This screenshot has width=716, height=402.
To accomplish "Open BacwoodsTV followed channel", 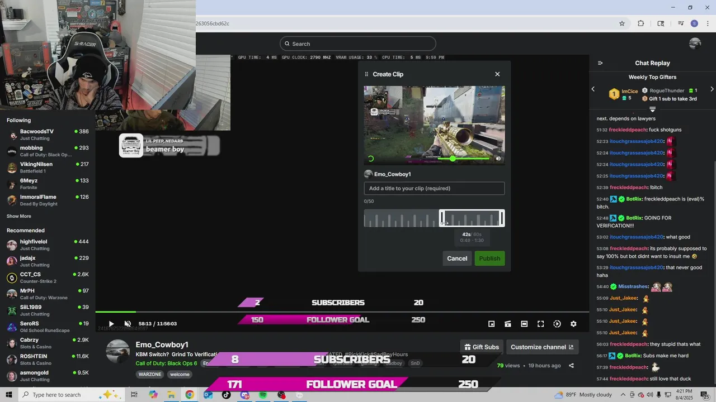I will [48, 135].
